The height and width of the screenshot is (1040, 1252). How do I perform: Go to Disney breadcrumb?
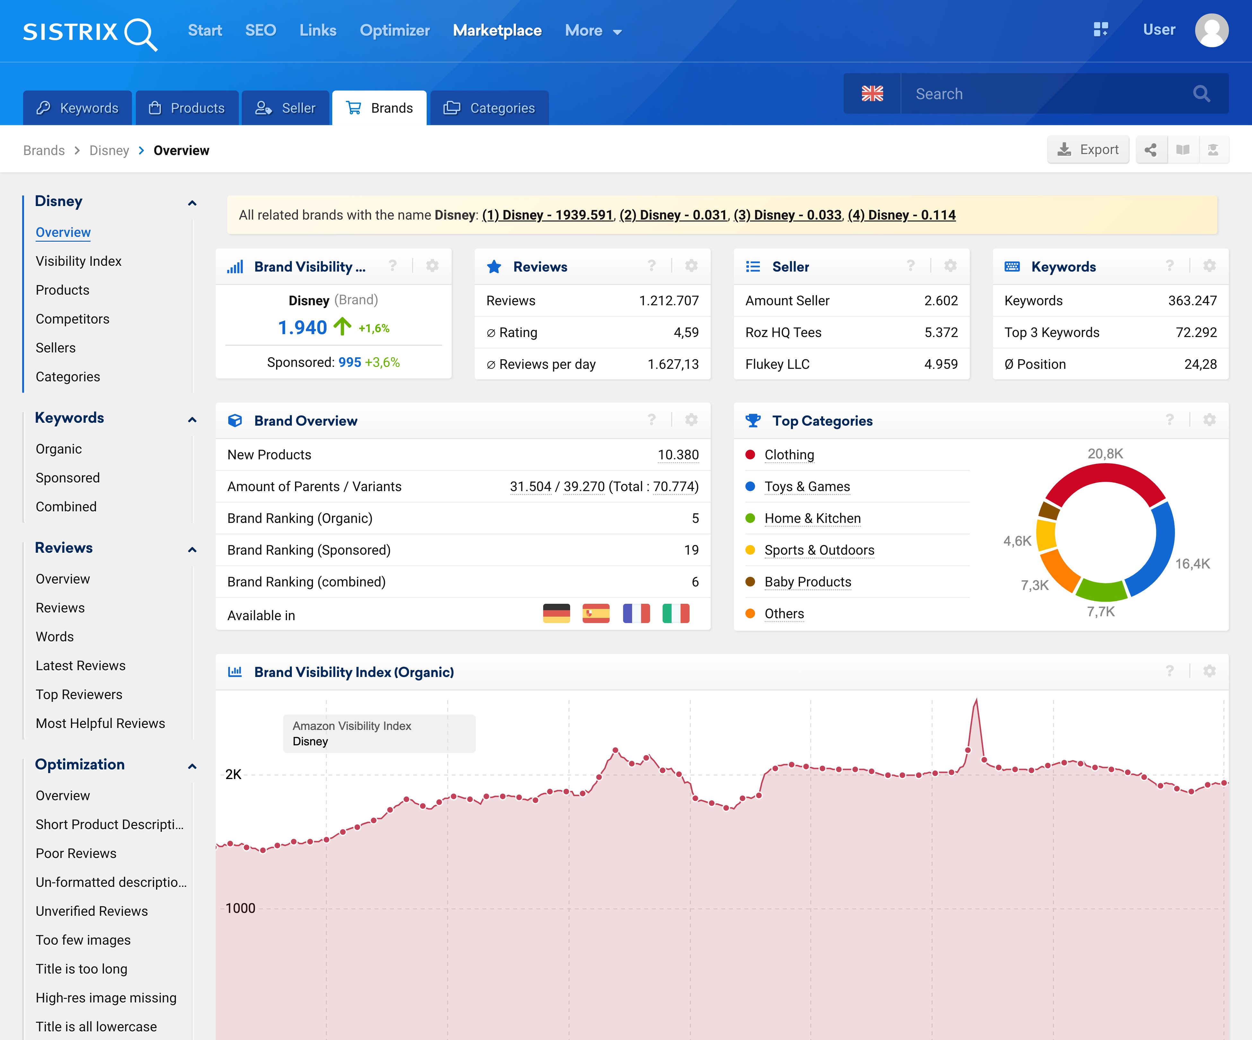point(109,150)
